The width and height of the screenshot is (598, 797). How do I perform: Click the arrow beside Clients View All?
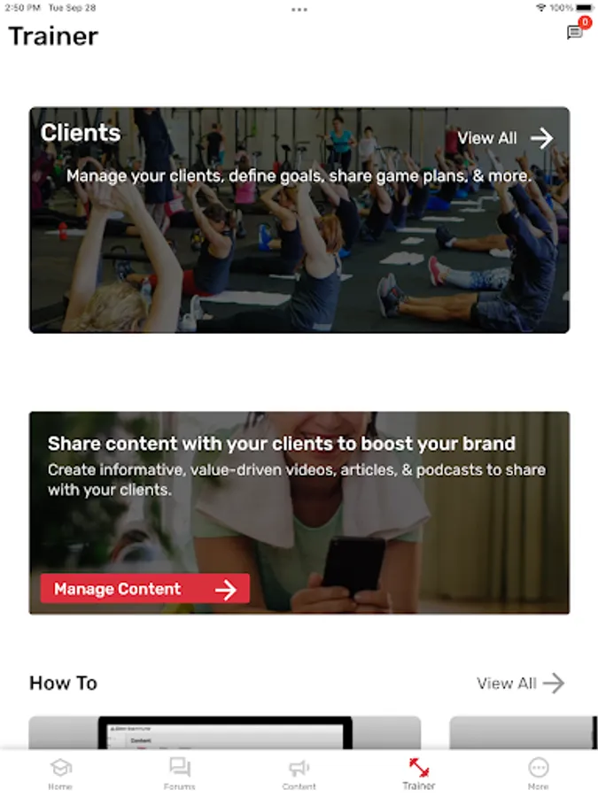click(542, 138)
